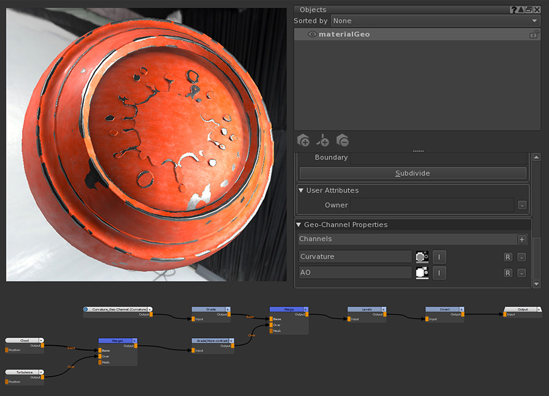
Task: Click the Curvature channel thumbnail icon
Action: (x=422, y=257)
